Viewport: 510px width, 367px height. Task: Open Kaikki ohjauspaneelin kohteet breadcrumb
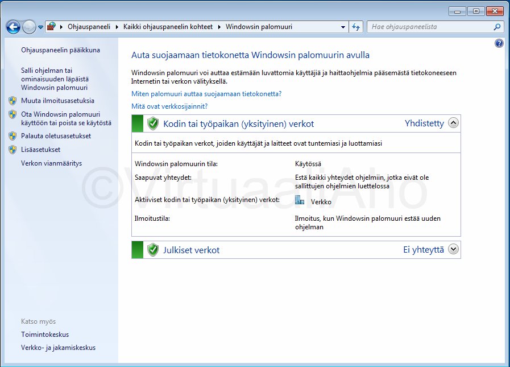(168, 27)
